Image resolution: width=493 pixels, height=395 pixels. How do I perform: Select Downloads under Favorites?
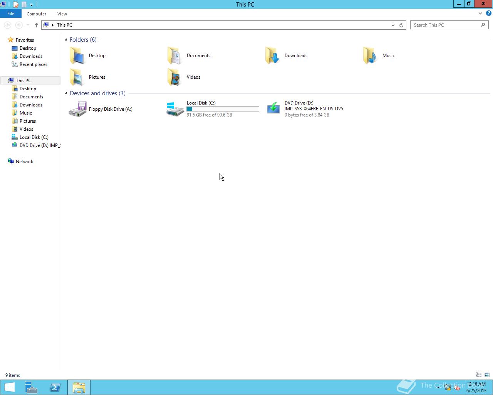(31, 56)
